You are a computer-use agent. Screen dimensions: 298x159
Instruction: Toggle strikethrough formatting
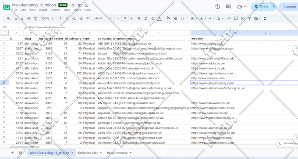pyautogui.click(x=153, y=18)
